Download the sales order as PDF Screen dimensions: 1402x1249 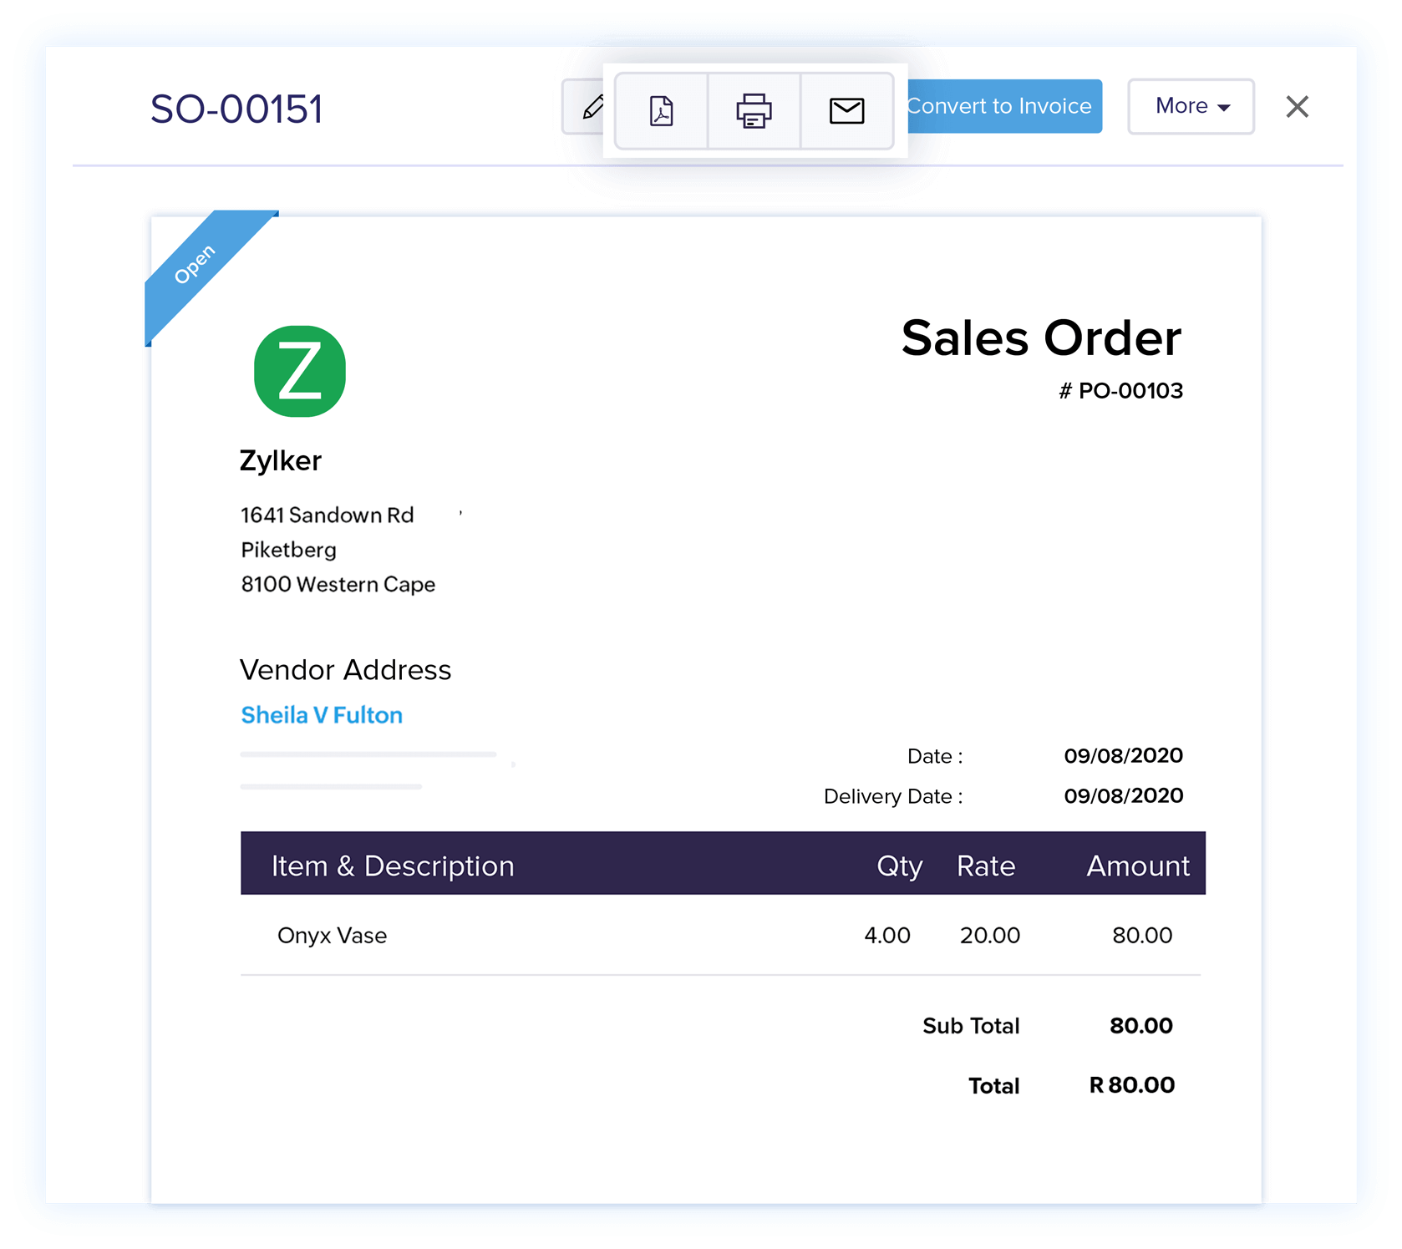[661, 110]
